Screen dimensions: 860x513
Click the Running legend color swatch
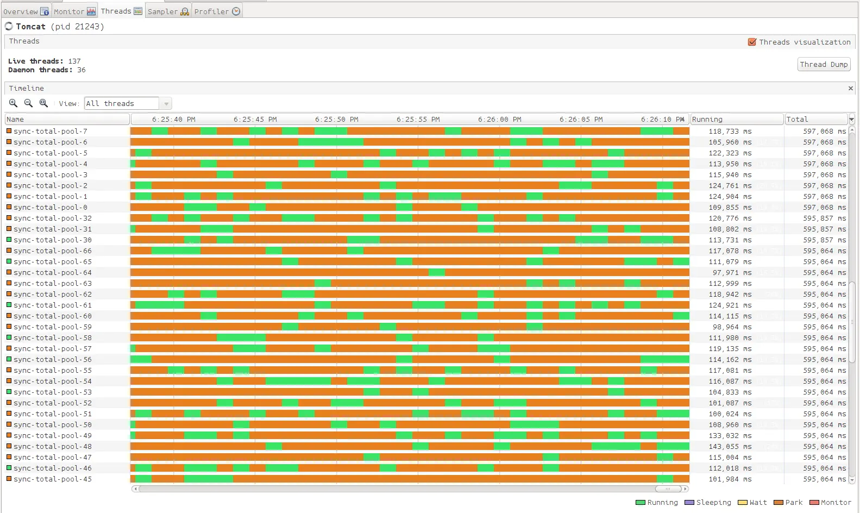click(x=641, y=502)
